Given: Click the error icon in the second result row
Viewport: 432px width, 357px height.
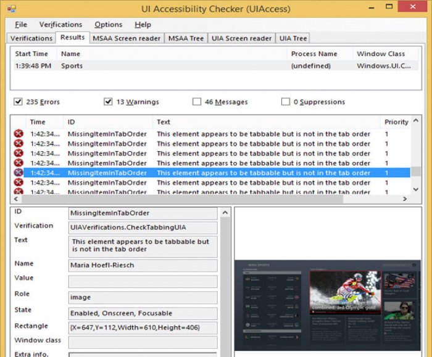Looking at the screenshot, I should [19, 144].
